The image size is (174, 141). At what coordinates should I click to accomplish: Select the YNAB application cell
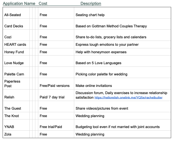pos(16,125)
